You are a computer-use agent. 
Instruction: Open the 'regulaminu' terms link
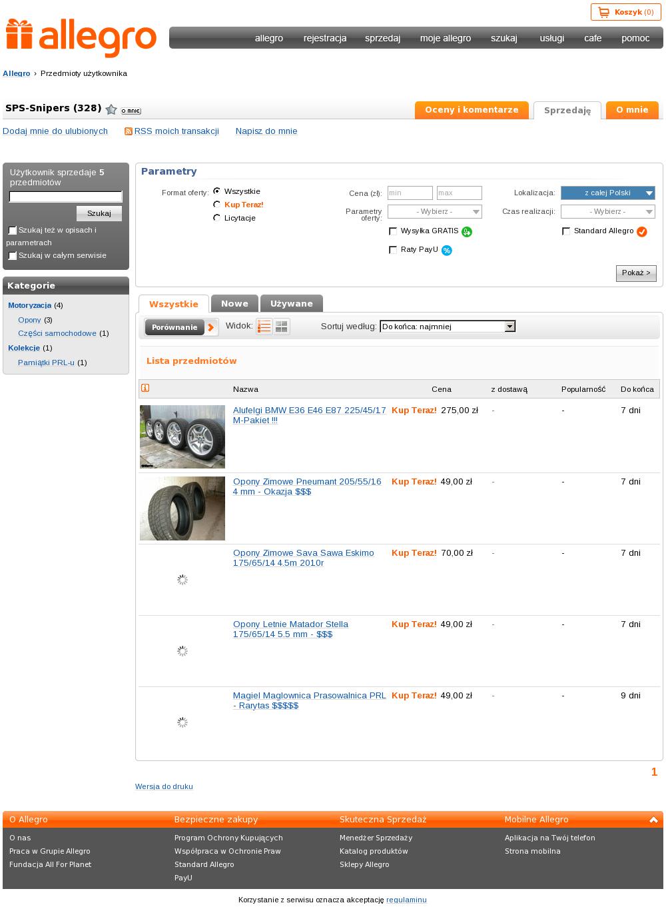coord(406,900)
